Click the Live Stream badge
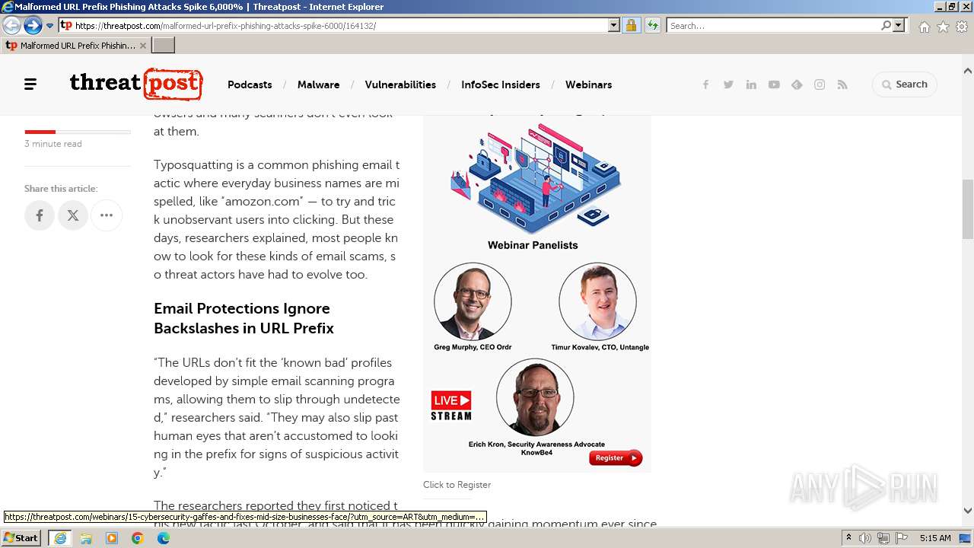The image size is (974, 548). click(x=451, y=406)
